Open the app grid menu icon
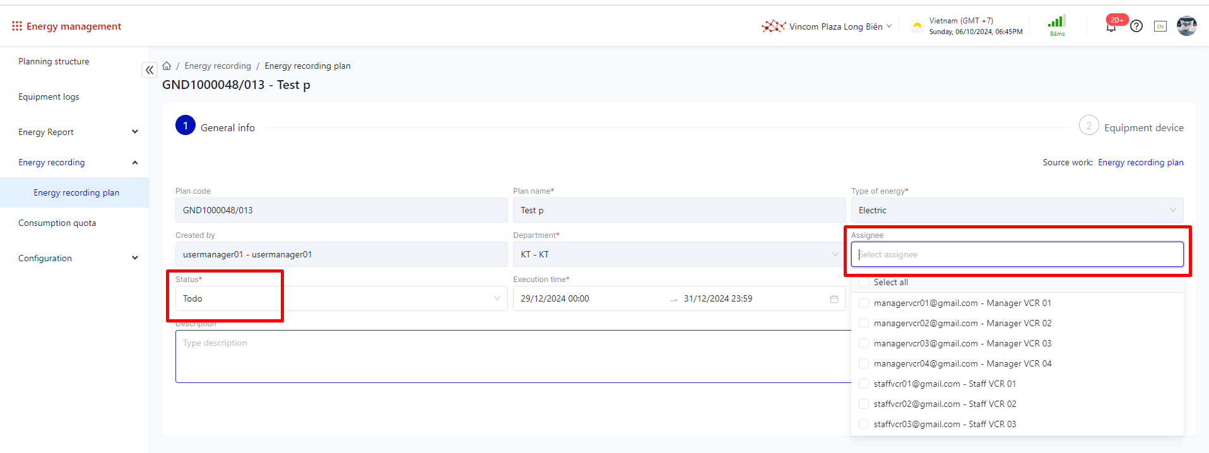 click(16, 26)
